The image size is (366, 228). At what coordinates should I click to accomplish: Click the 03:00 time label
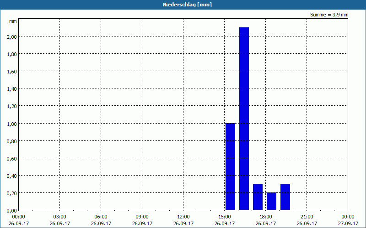click(60, 217)
